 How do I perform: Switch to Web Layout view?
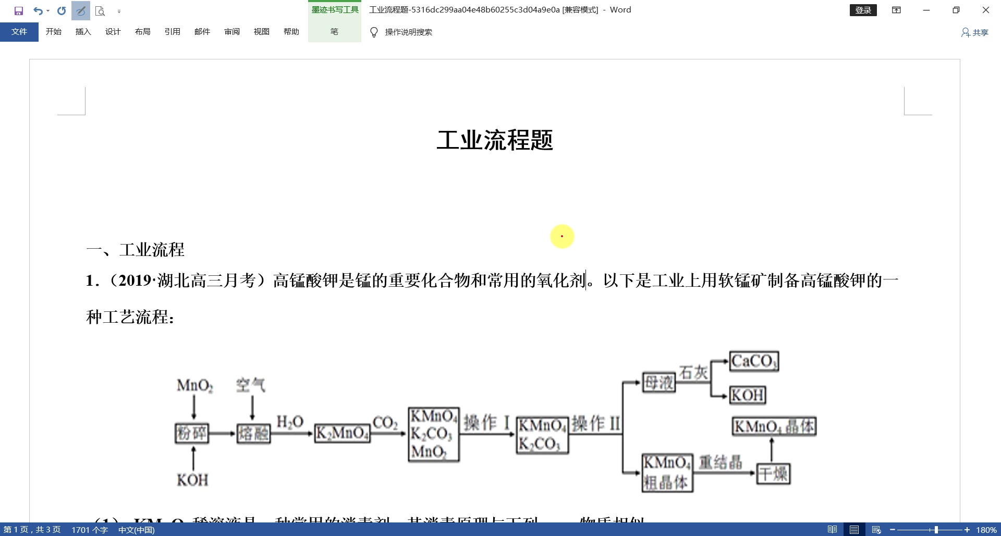(876, 530)
